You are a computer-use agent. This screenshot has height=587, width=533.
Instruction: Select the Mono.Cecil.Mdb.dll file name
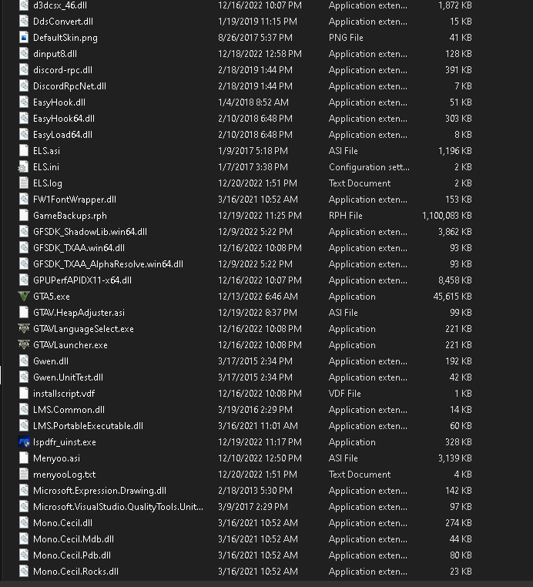[73, 539]
